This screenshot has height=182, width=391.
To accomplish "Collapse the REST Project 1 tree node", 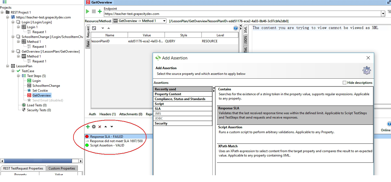I will click(x=2, y=12).
